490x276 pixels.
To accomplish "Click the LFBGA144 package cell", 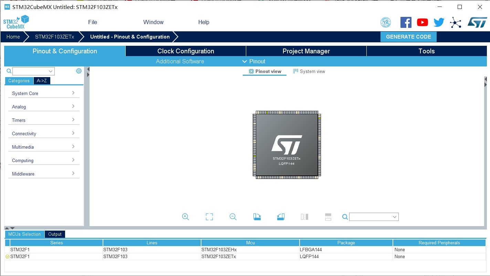I will tap(346, 250).
